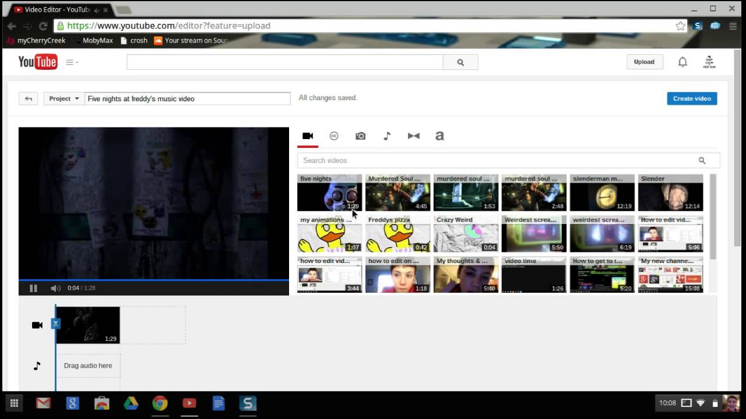Viewport: 746px width, 419px height.
Task: Edit the project title field
Action: tap(188, 98)
